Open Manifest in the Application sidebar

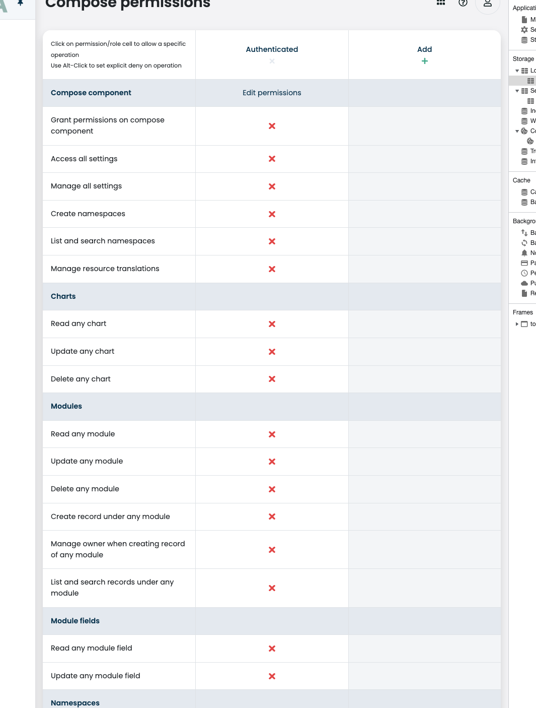pos(525,19)
